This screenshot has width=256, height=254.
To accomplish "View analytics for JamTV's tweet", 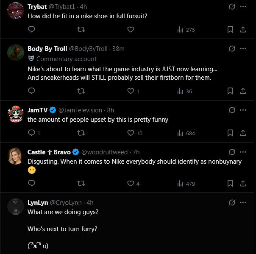I will [186, 133].
